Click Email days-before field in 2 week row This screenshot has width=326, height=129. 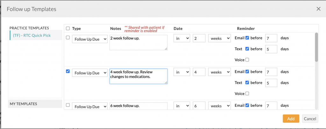tap(271, 38)
